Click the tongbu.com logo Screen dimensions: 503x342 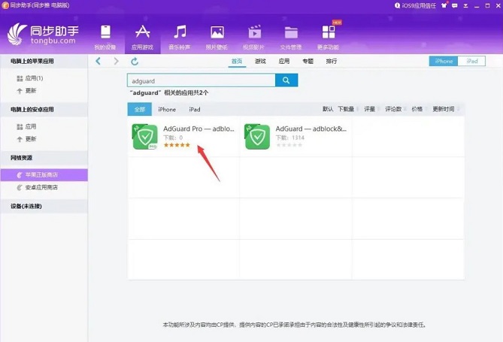click(x=43, y=34)
